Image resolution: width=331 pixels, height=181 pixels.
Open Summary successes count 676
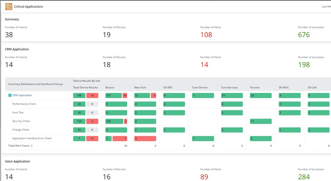click(304, 35)
